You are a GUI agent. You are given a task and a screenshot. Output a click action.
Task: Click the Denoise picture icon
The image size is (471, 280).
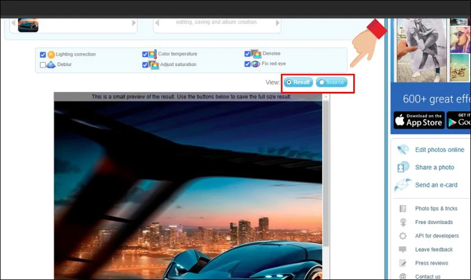pos(256,54)
